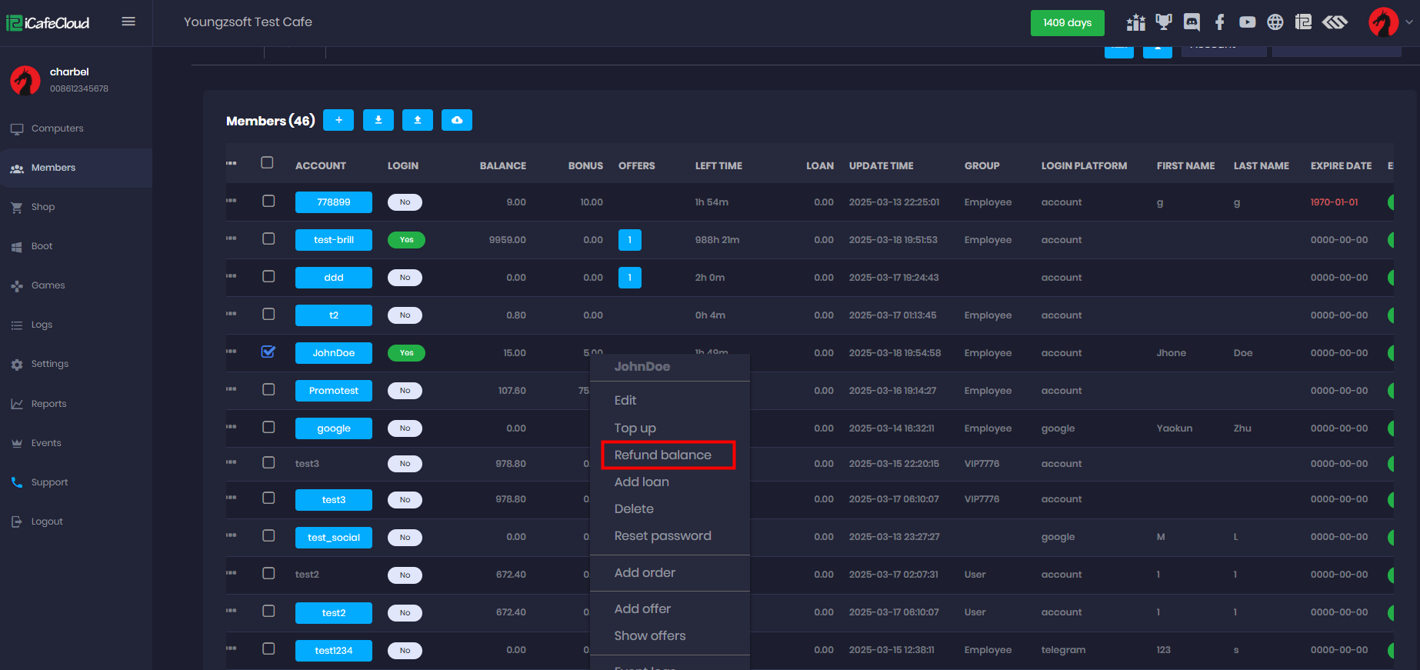The width and height of the screenshot is (1420, 670).
Task: Check the select-all checkbox in table header
Action: coord(267,162)
